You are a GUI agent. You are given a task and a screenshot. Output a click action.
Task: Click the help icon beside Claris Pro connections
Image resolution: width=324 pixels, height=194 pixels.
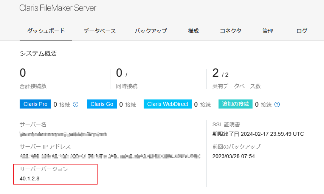pos(76,104)
